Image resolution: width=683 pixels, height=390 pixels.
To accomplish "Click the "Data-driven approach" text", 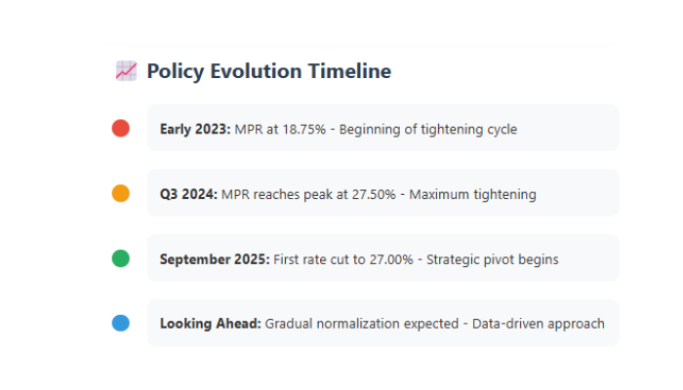I will (x=539, y=324).
